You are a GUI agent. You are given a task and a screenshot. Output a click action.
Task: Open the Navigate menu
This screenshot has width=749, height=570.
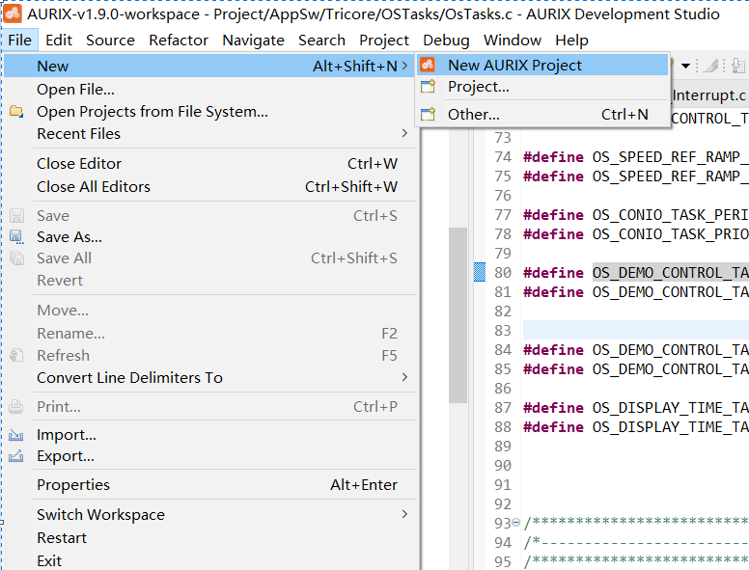pyautogui.click(x=253, y=41)
